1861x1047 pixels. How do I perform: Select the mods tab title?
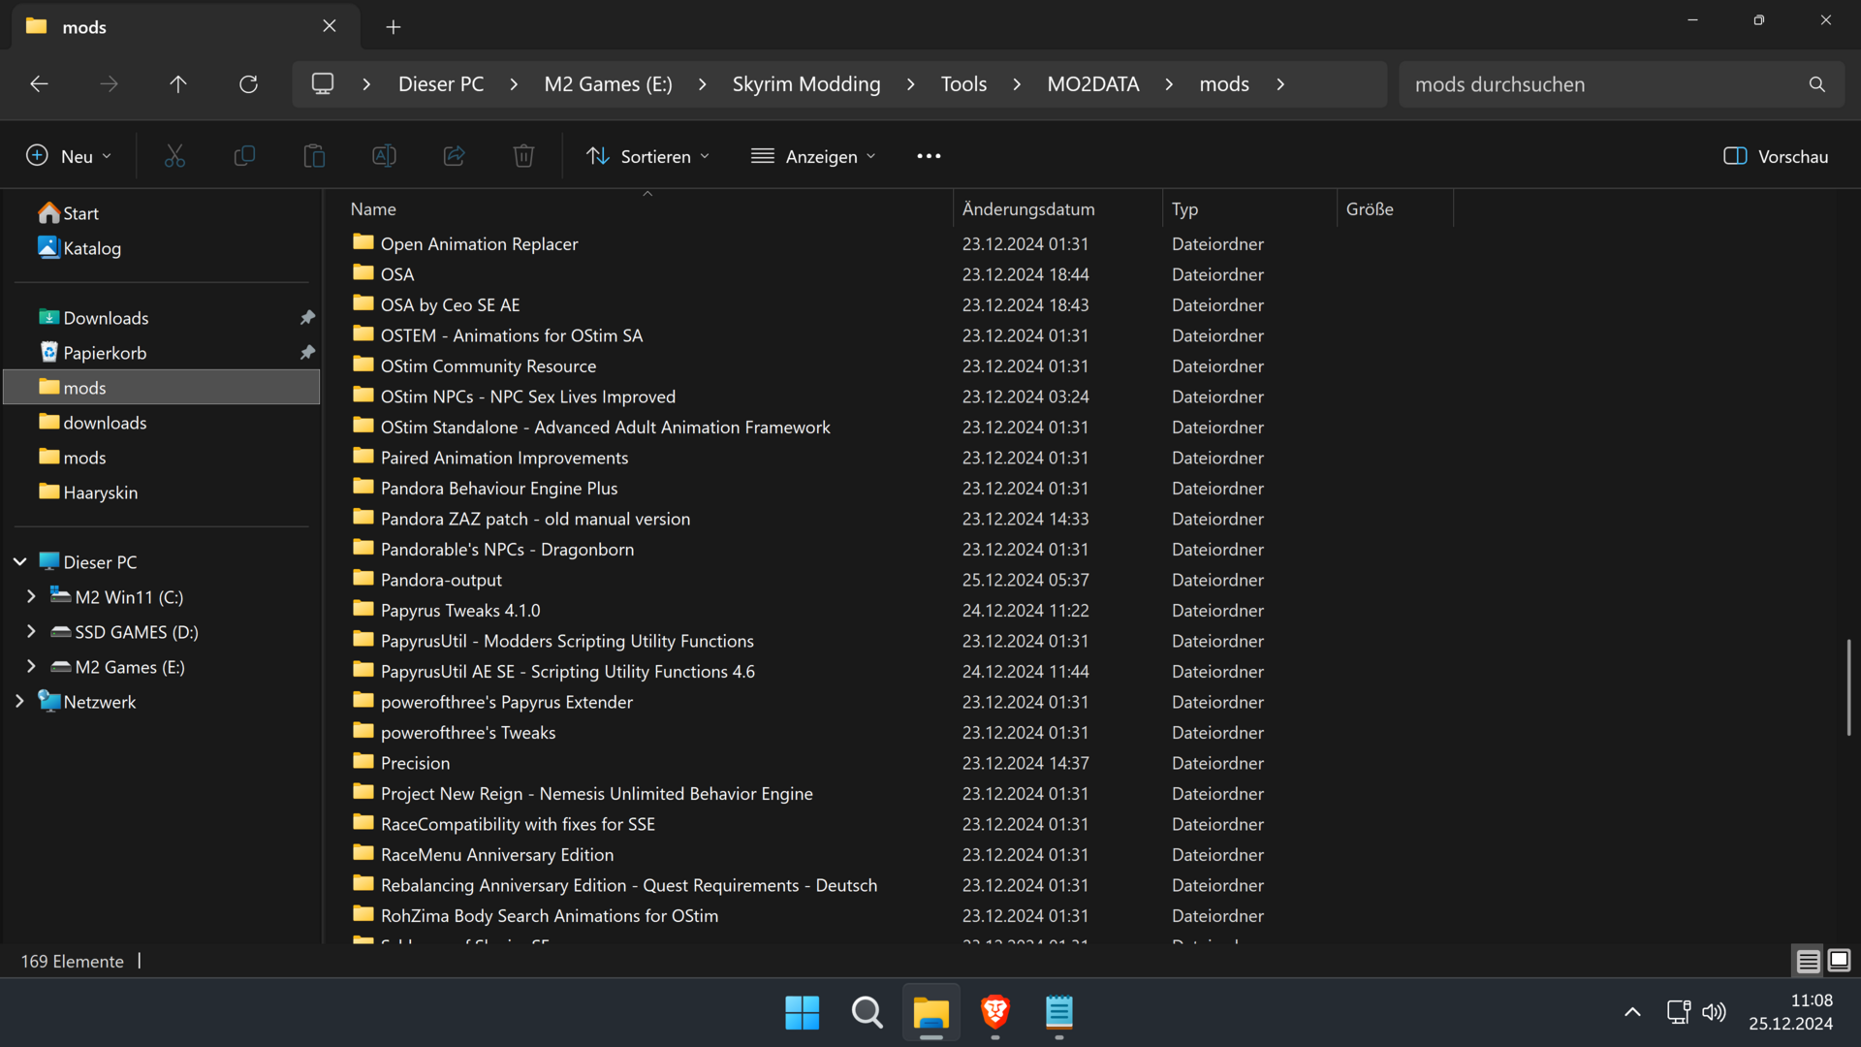[x=84, y=27]
